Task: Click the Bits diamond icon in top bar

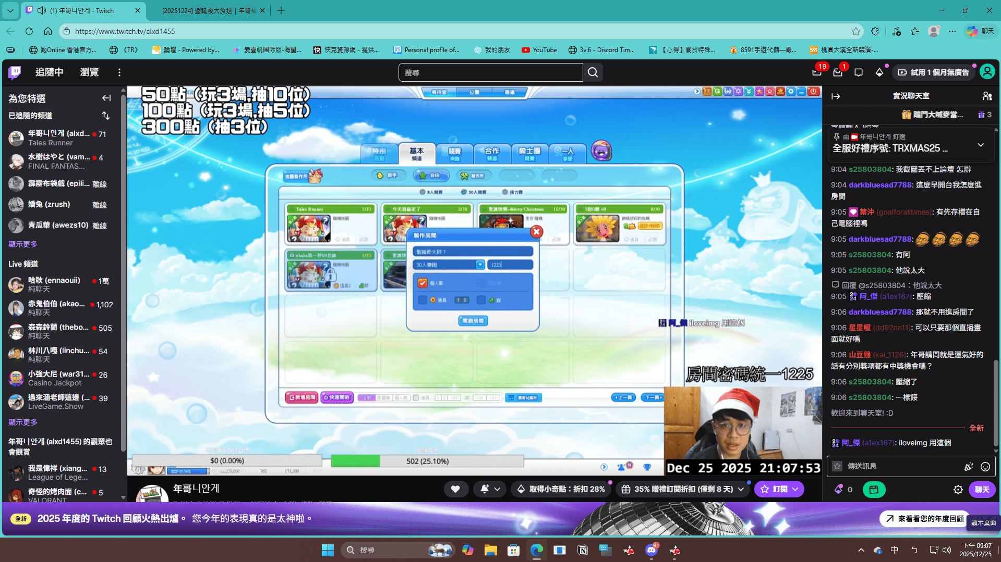Action: (879, 72)
